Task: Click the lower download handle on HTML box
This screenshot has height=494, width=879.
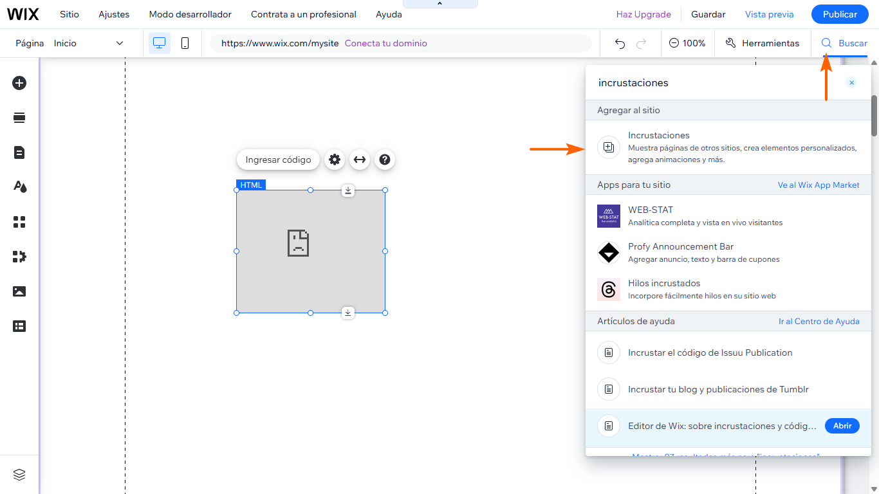Action: point(348,313)
